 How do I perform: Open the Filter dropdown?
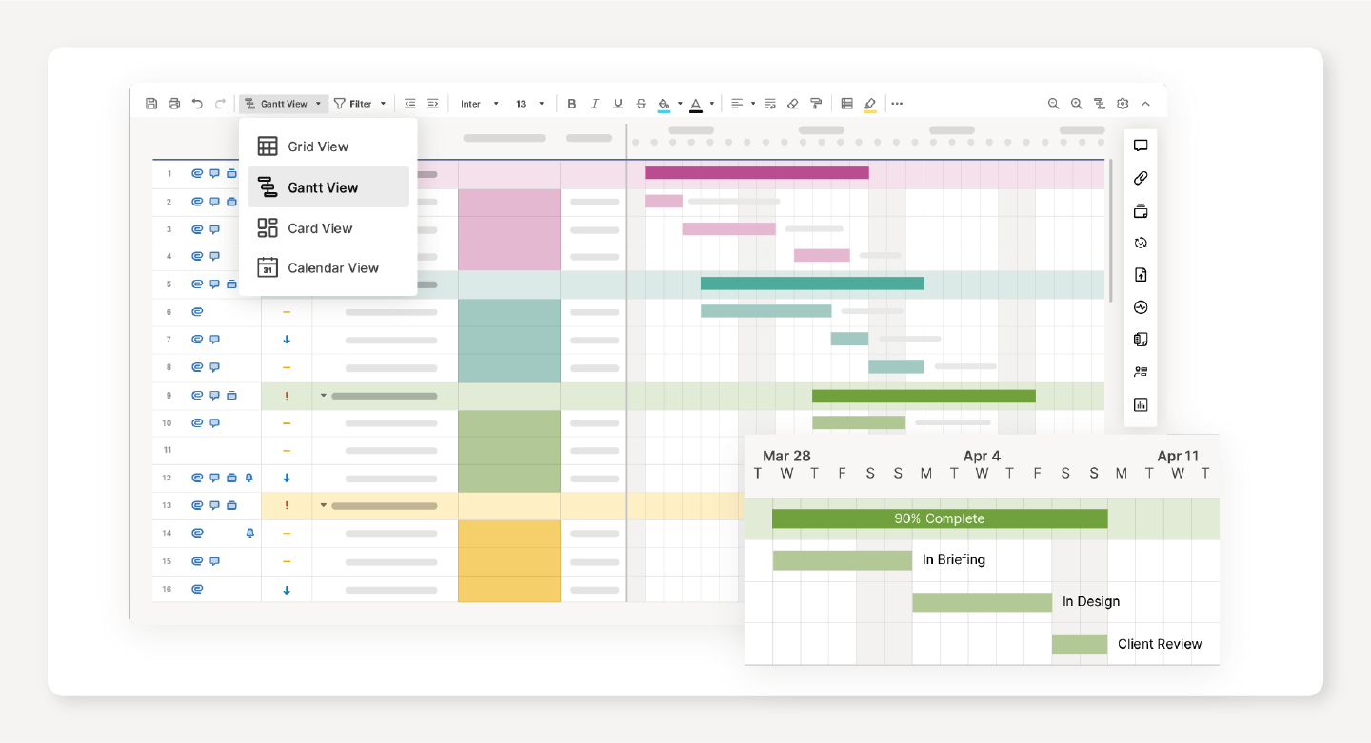coord(360,104)
